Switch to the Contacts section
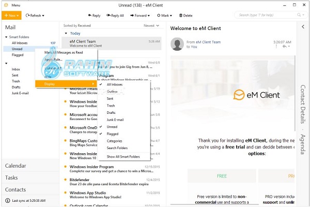This screenshot has height=207, width=310. [30, 189]
